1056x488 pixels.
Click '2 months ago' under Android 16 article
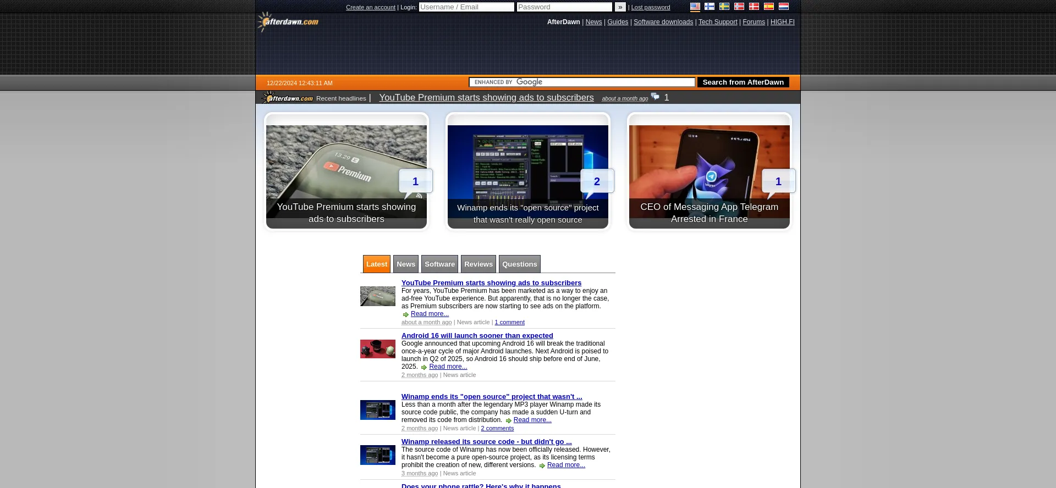pos(420,375)
